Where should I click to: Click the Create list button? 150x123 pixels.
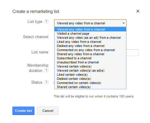pyautogui.click(x=23, y=111)
